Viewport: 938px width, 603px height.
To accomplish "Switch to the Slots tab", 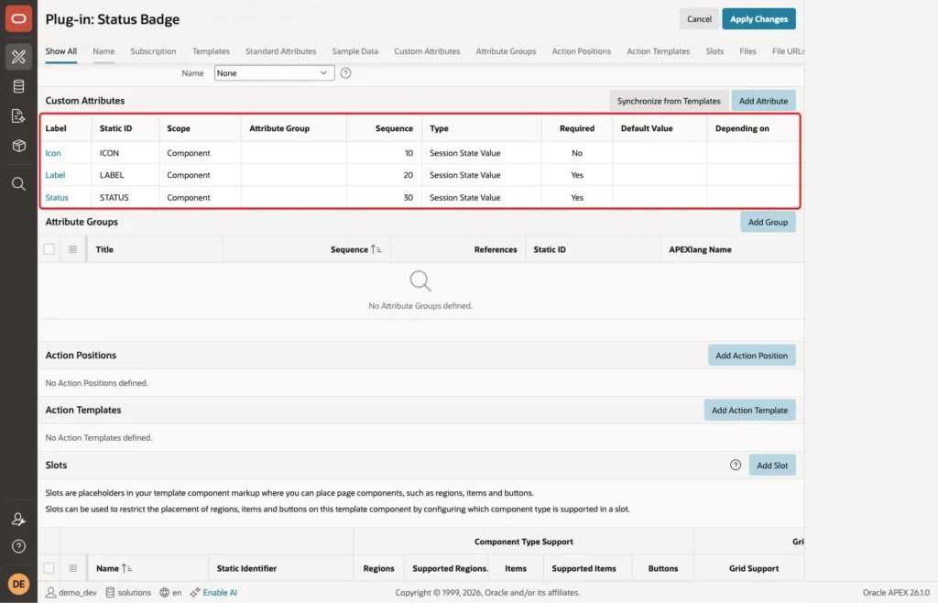I will click(714, 51).
